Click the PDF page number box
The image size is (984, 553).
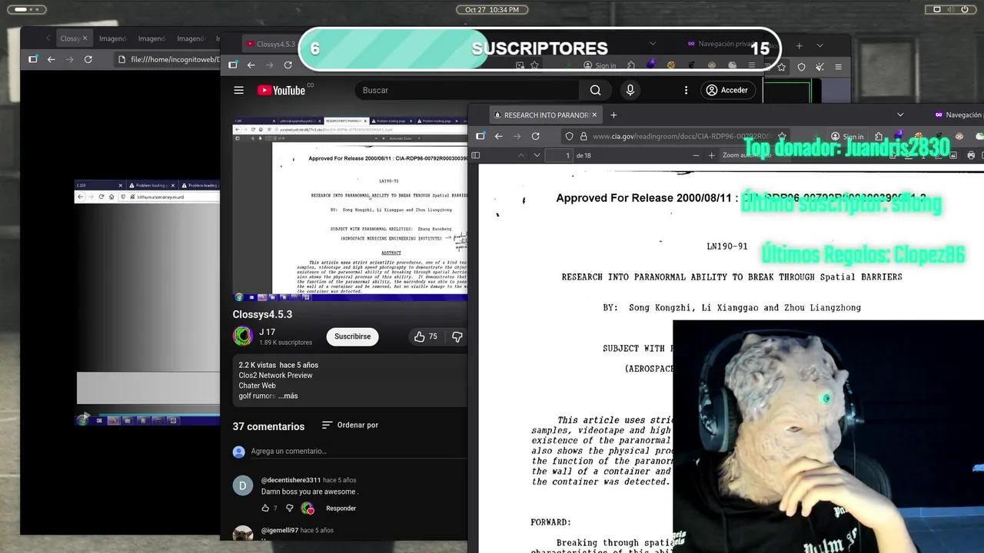(558, 155)
